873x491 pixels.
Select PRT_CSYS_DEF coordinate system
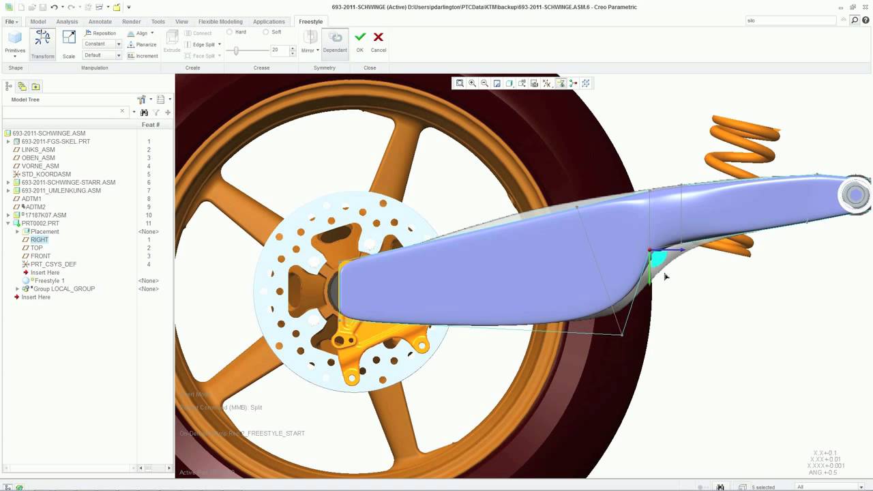53,264
